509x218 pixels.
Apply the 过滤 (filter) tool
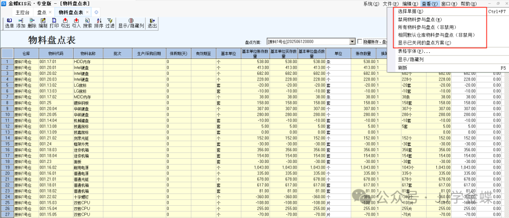110,23
